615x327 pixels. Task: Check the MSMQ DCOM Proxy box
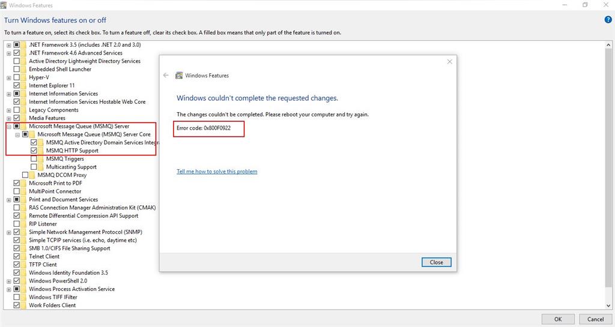pyautogui.click(x=25, y=175)
